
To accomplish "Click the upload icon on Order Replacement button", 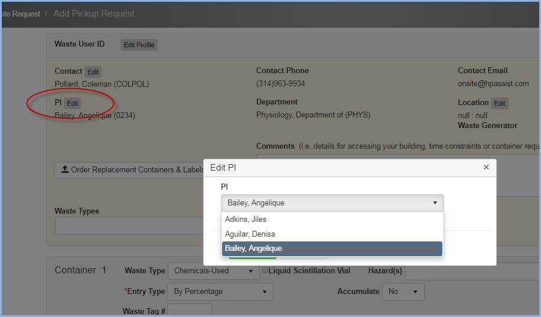I will click(x=64, y=170).
